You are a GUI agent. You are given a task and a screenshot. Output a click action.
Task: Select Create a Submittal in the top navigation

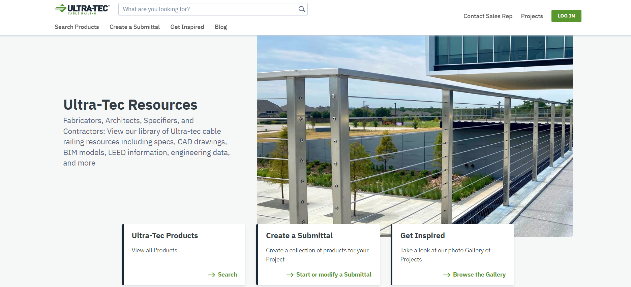(134, 27)
